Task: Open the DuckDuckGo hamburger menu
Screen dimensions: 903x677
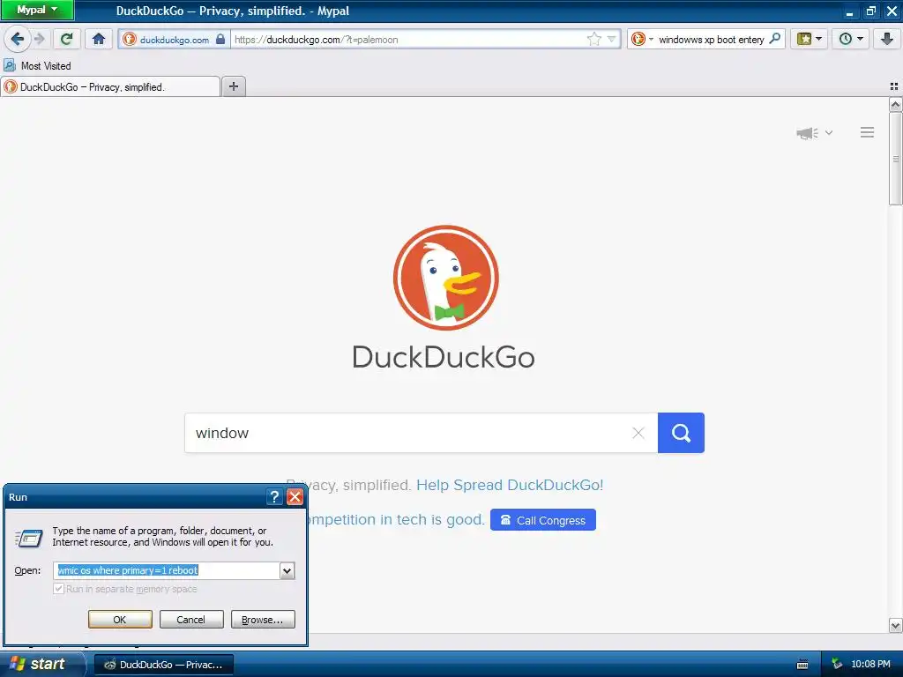Action: pos(868,132)
